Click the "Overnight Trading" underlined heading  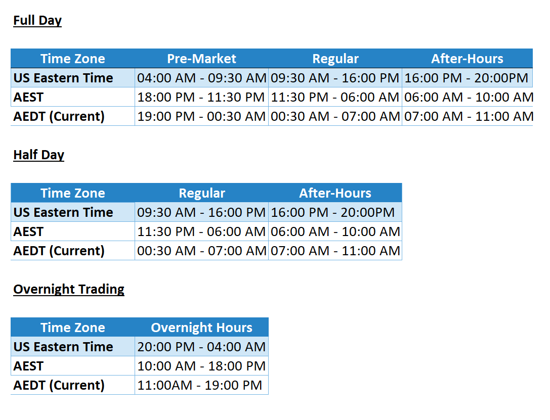(x=69, y=289)
